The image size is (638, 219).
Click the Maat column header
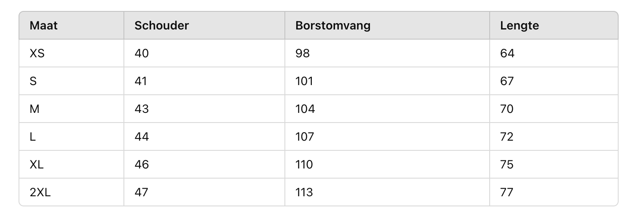click(44, 26)
